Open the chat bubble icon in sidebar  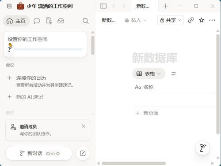click(37, 21)
